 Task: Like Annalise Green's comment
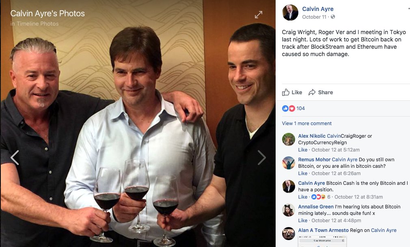point(303,221)
